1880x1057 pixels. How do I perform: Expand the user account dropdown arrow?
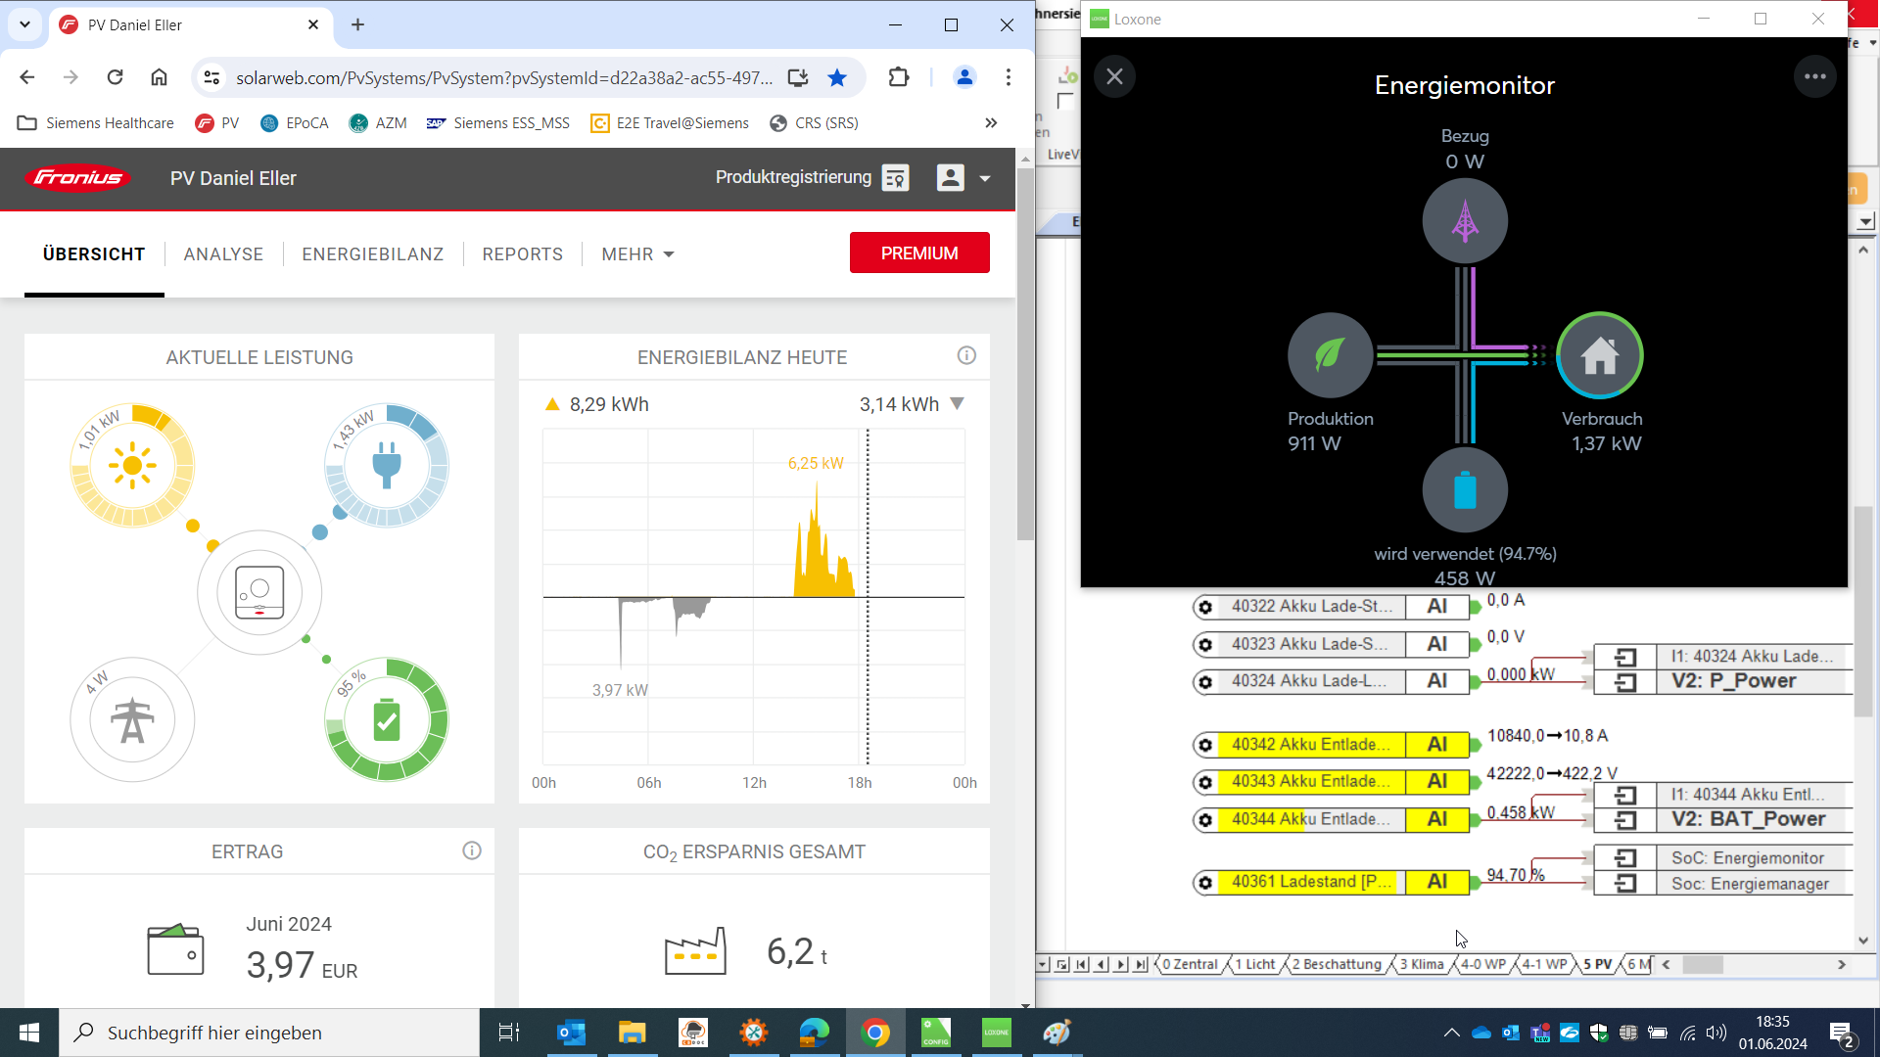[985, 178]
